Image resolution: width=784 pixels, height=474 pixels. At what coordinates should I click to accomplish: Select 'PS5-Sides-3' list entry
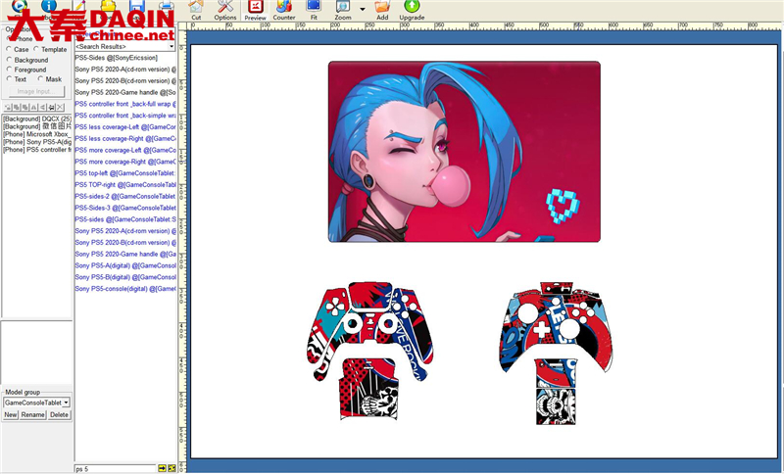click(x=125, y=208)
